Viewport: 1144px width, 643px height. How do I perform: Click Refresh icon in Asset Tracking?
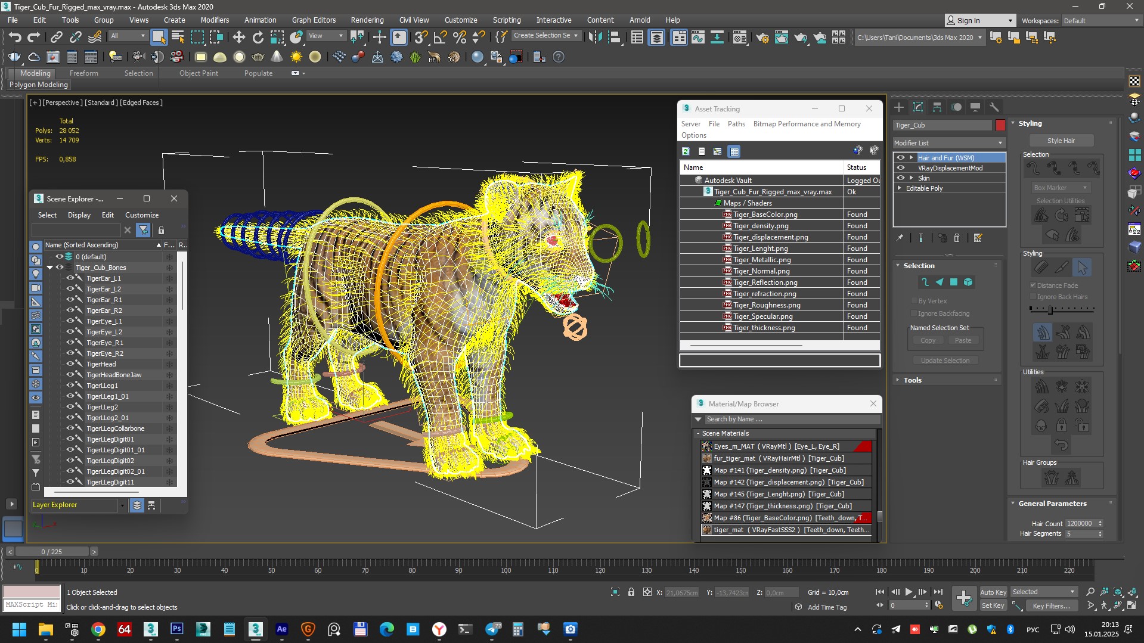coord(686,151)
